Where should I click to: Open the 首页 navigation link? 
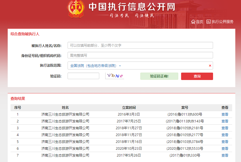200,22
